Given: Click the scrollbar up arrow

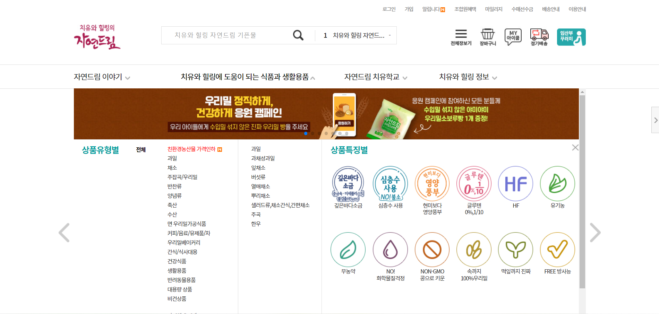Looking at the screenshot, I should [x=582, y=92].
